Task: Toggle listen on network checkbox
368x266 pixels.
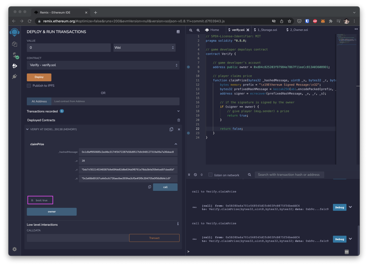Action: pyautogui.click(x=210, y=175)
